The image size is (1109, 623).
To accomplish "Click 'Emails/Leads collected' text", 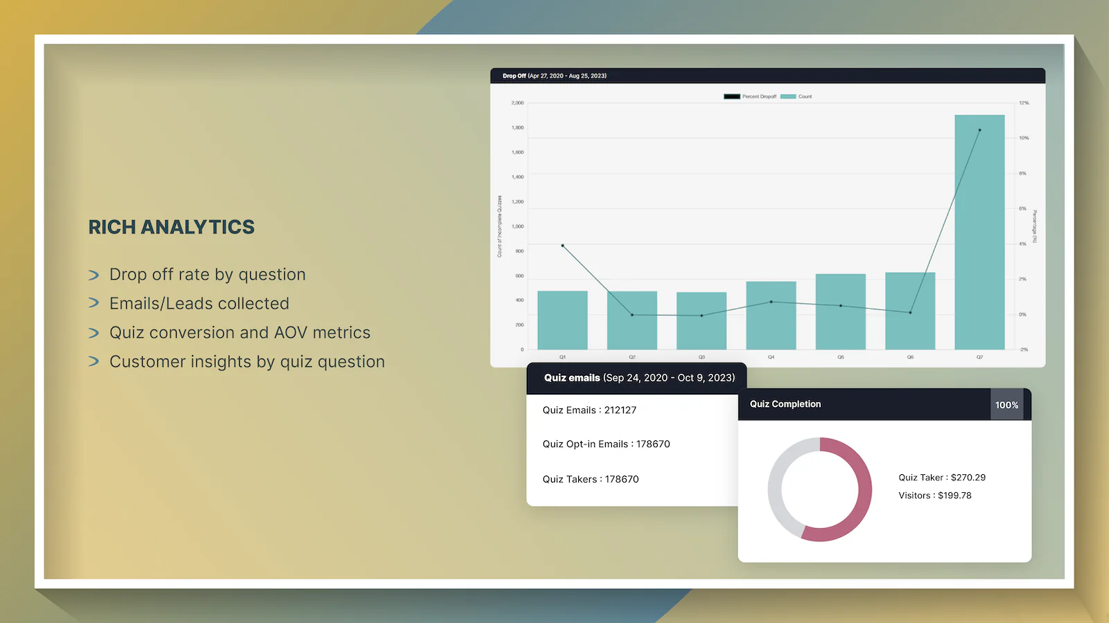I will click(199, 304).
